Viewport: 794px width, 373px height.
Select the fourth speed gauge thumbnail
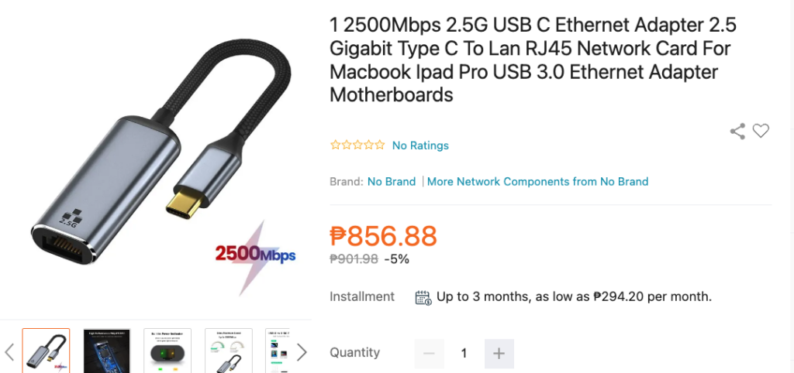(228, 351)
